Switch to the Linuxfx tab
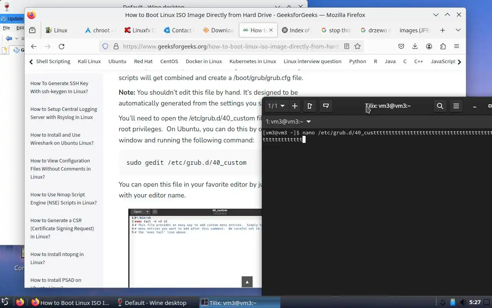 [140, 30]
